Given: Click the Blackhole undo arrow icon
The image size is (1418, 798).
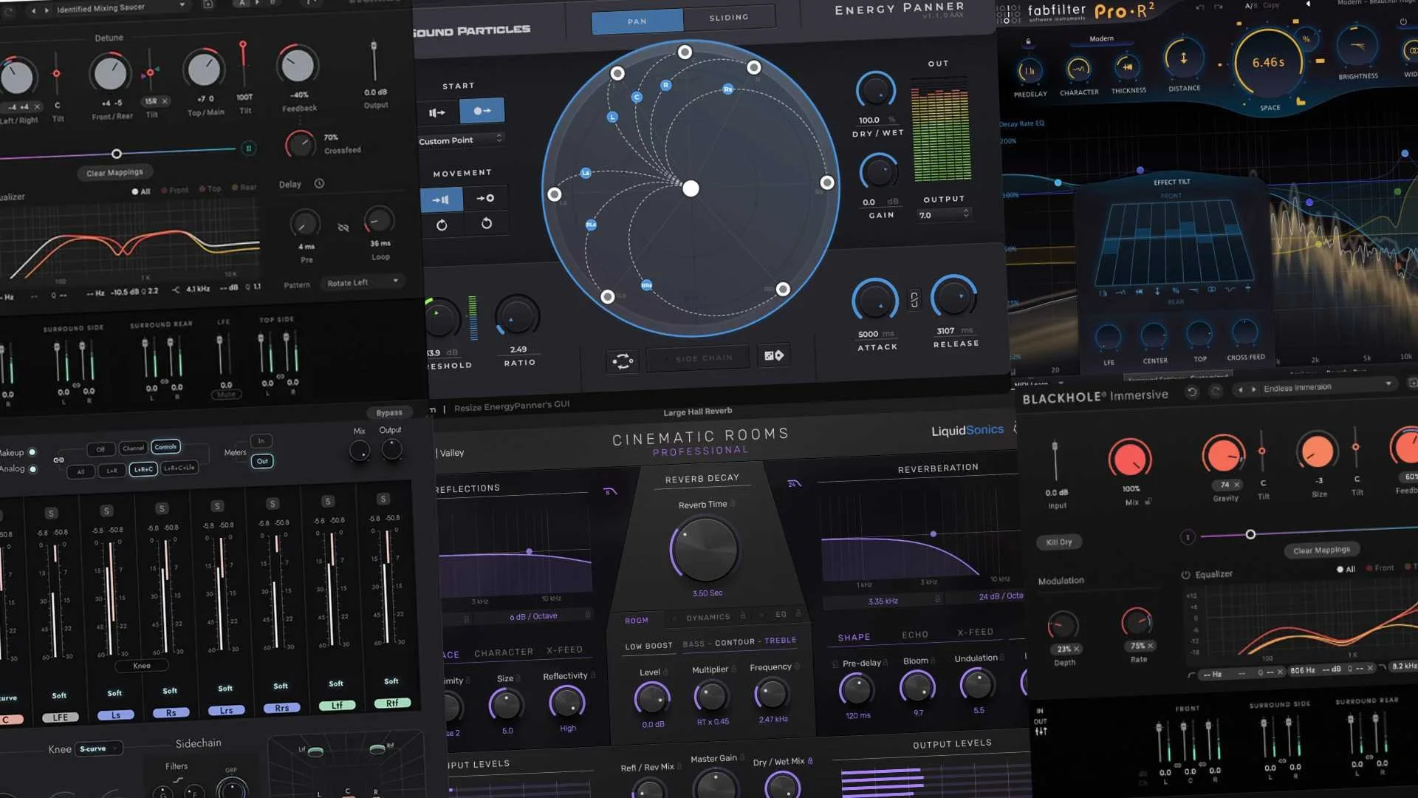Looking at the screenshot, I should [1191, 392].
